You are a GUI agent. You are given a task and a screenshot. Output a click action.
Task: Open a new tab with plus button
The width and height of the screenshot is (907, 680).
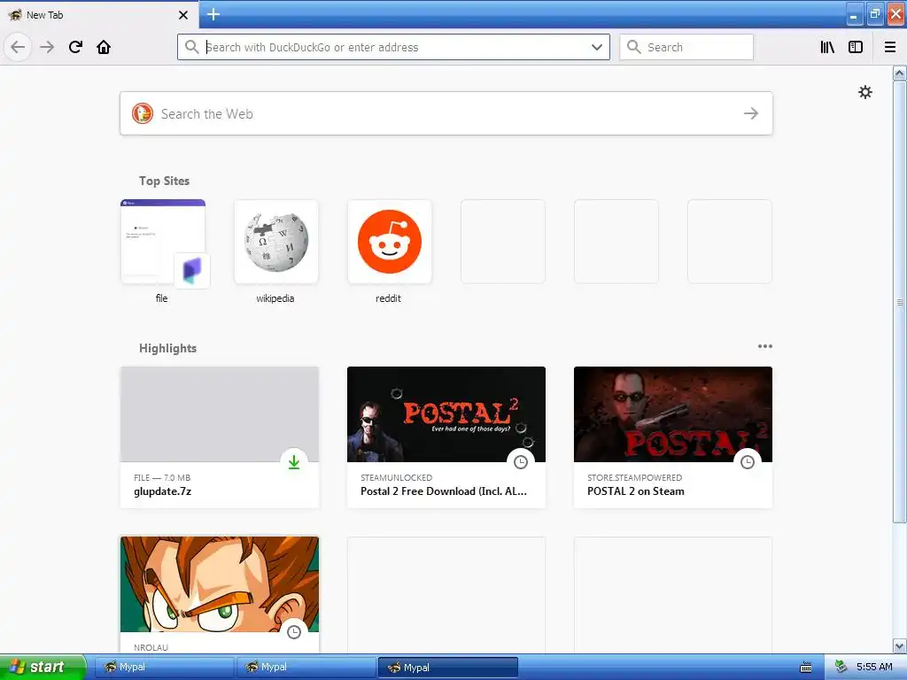click(x=213, y=14)
